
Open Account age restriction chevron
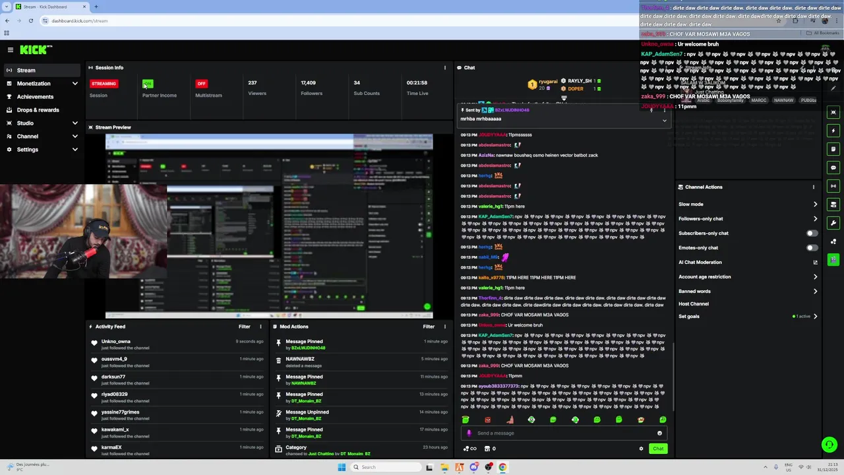point(815,277)
